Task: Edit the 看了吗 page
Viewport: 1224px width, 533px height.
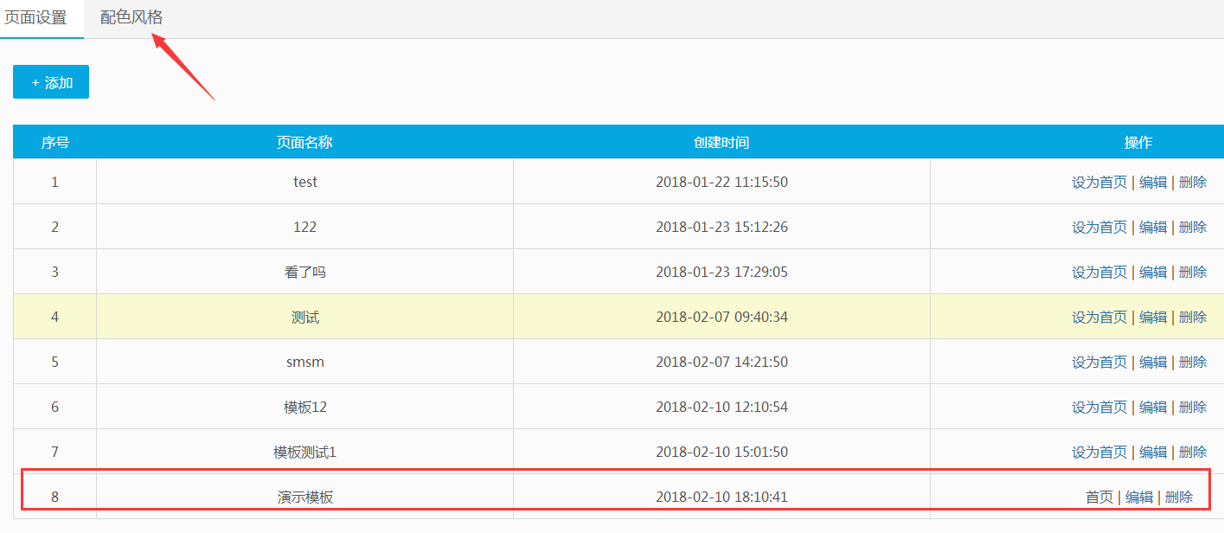Action: click(1153, 272)
